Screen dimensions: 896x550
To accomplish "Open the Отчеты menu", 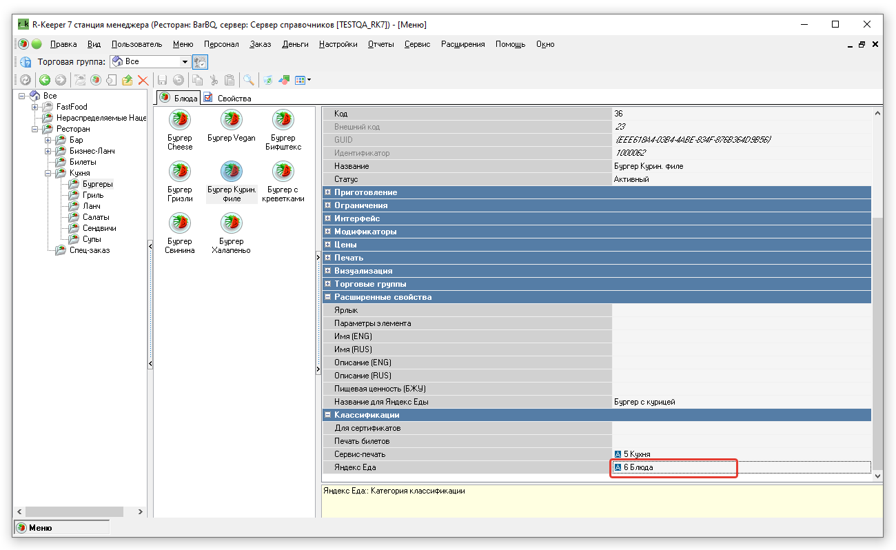I will [380, 44].
